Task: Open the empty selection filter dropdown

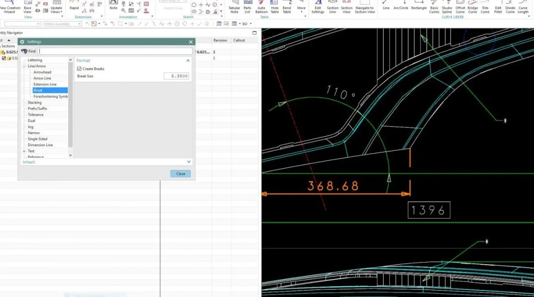Action: click(x=22, y=24)
